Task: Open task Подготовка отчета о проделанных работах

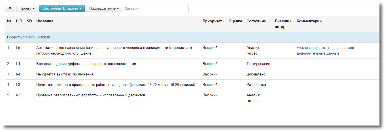Action: [116, 85]
